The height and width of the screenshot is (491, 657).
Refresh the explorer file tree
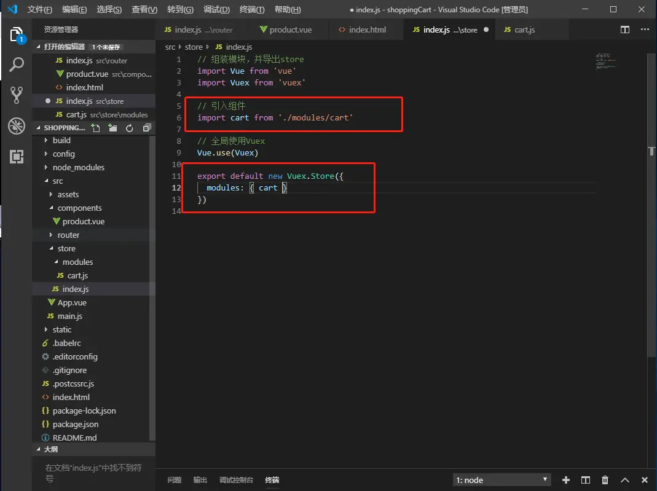pyautogui.click(x=130, y=128)
